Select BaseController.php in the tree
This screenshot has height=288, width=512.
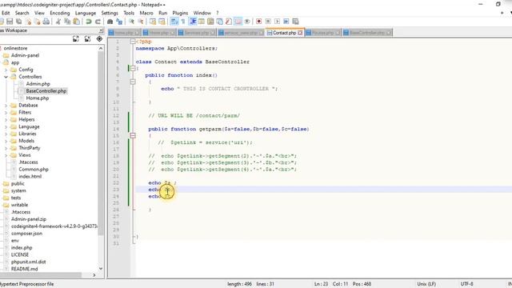[46, 91]
